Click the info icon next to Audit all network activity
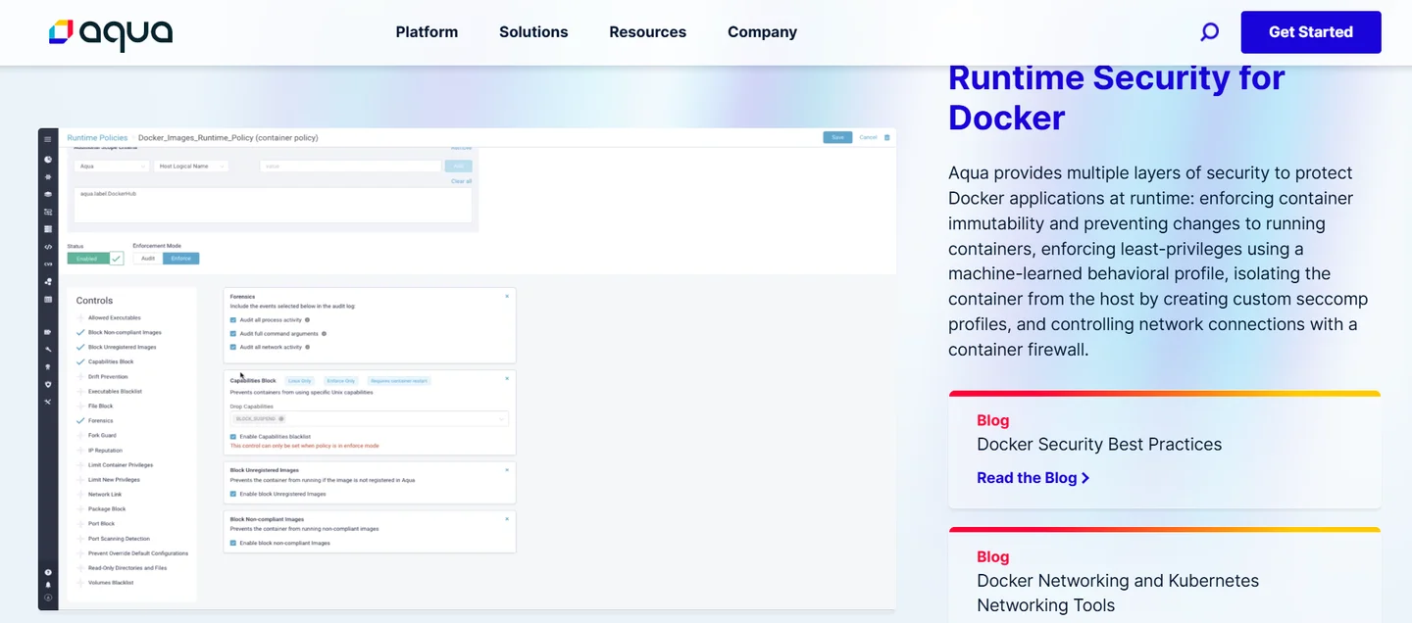1412x623 pixels. coord(307,347)
